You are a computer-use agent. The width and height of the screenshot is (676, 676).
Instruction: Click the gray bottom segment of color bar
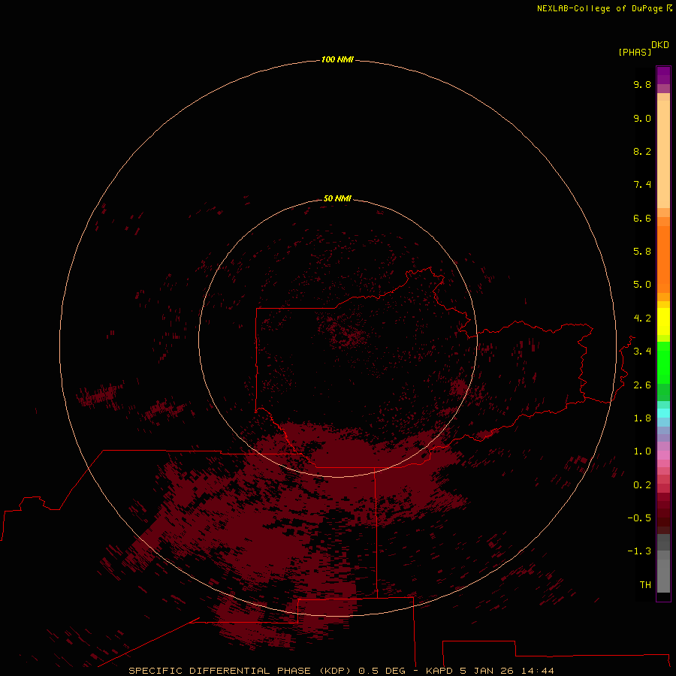point(663,572)
